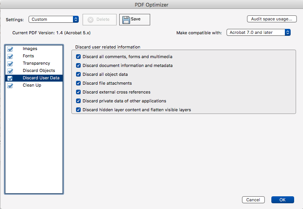This screenshot has width=303, height=209.
Task: Click the Delete circle-x icon
Action: (x=90, y=20)
